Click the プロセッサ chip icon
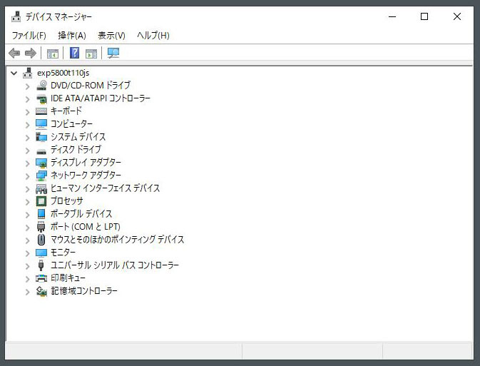 point(41,201)
